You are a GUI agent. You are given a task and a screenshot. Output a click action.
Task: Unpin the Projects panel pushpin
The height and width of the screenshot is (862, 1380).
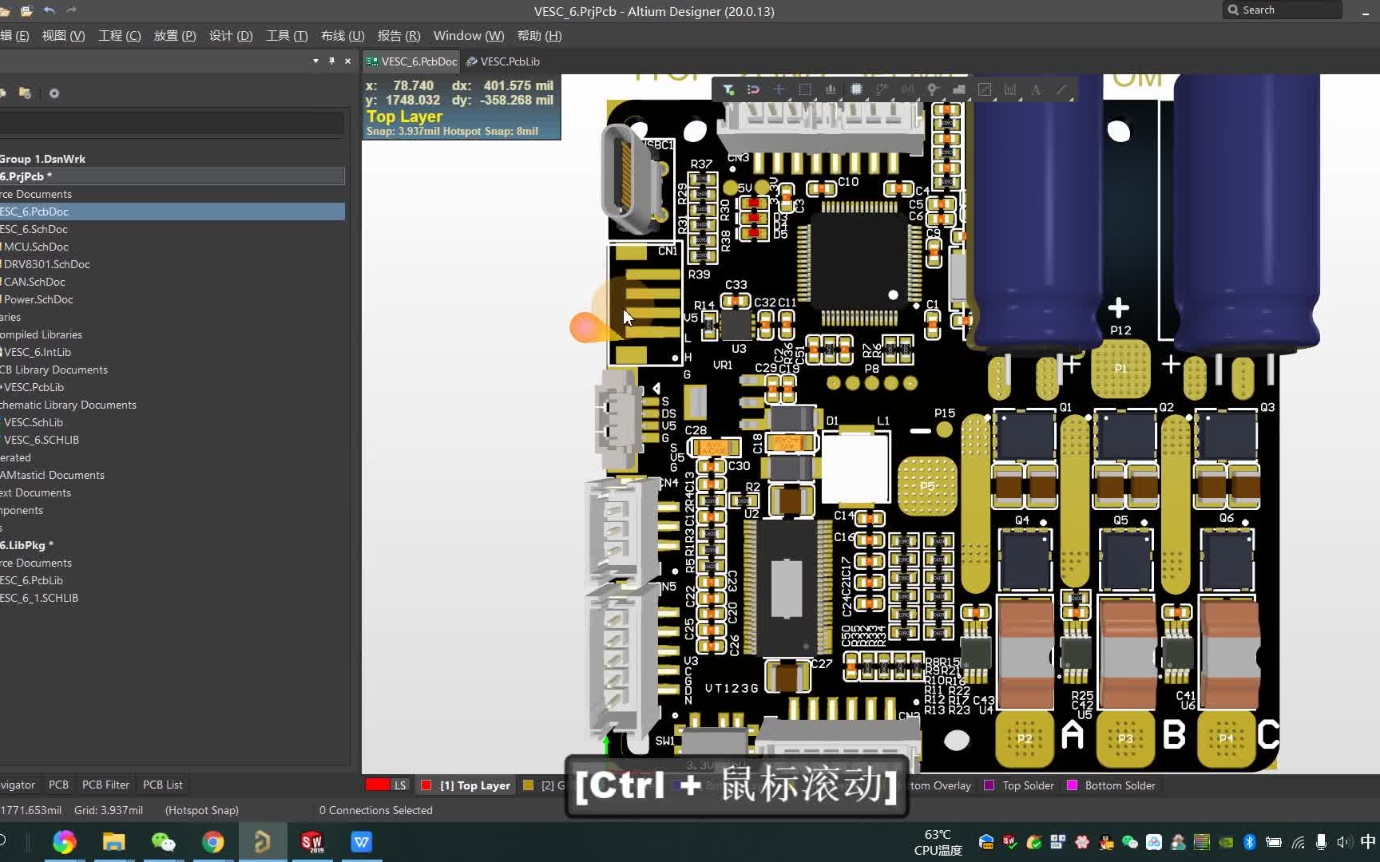point(331,61)
